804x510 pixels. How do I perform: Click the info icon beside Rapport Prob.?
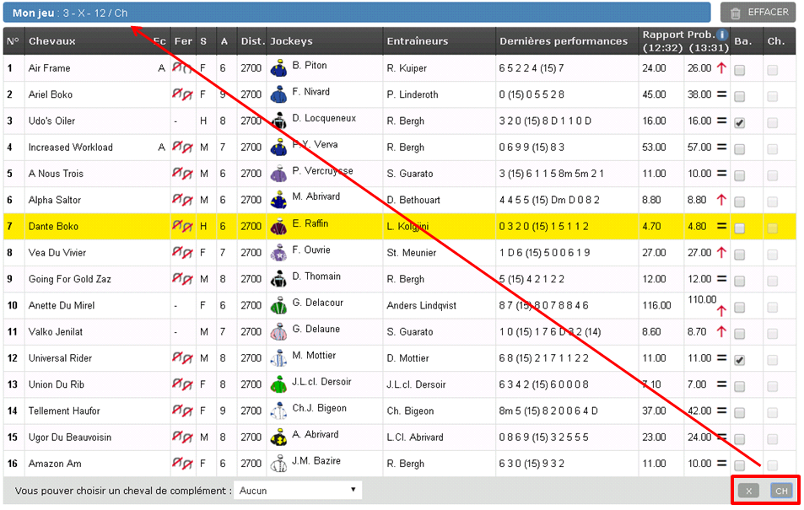pyautogui.click(x=722, y=35)
